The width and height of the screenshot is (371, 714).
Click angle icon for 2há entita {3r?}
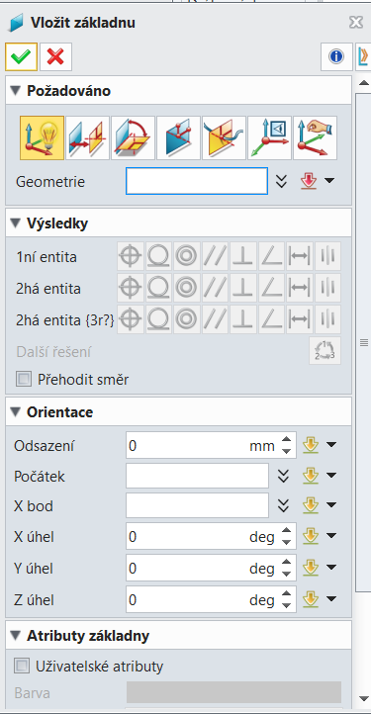[x=272, y=319]
